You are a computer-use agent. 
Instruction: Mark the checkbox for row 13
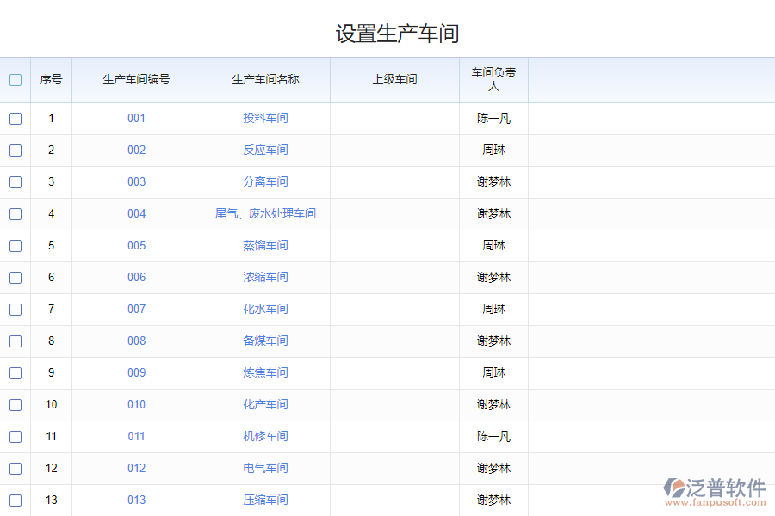point(15,501)
